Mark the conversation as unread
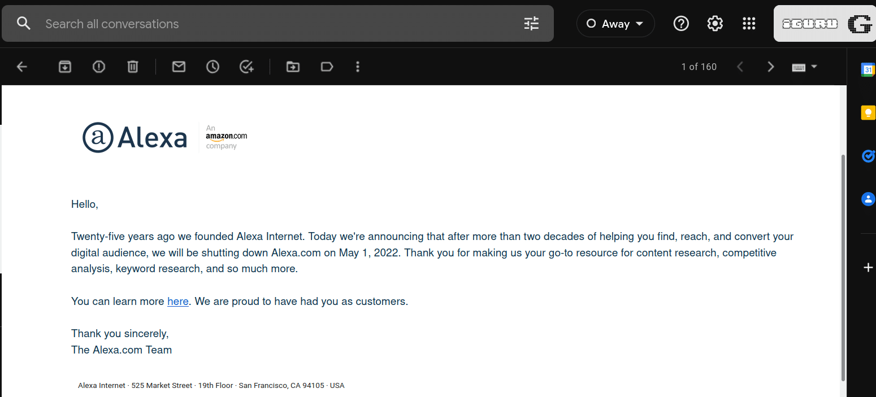The width and height of the screenshot is (876, 397). [x=179, y=66]
